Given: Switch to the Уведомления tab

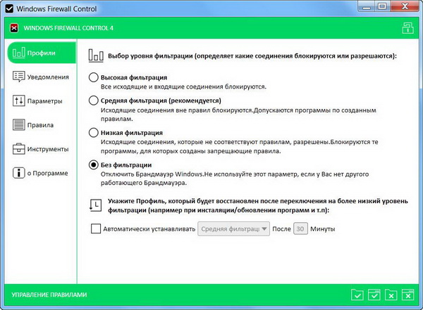Looking at the screenshot, I should [x=41, y=76].
